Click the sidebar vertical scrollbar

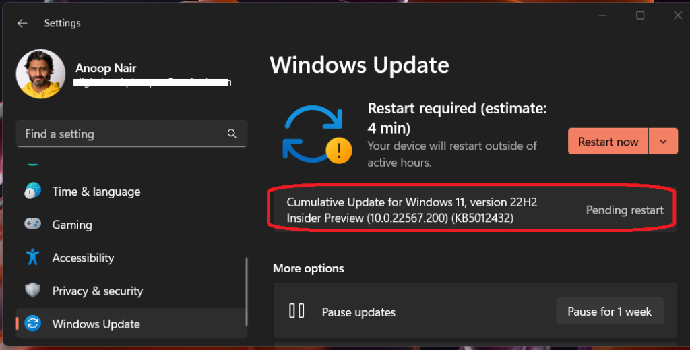tap(247, 291)
